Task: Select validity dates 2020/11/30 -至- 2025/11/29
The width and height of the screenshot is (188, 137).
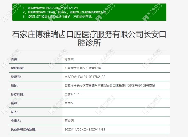Action: 85,129
